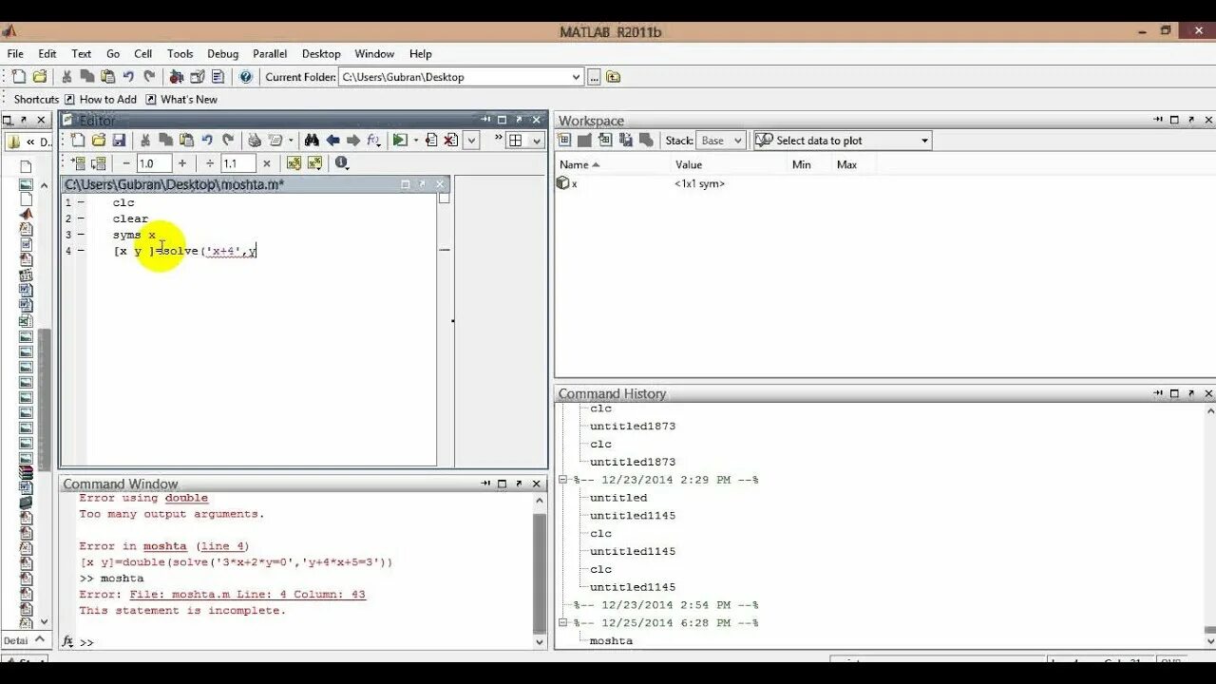The image size is (1216, 684).
Task: Click moshta link in Command Window error
Action: tap(165, 546)
